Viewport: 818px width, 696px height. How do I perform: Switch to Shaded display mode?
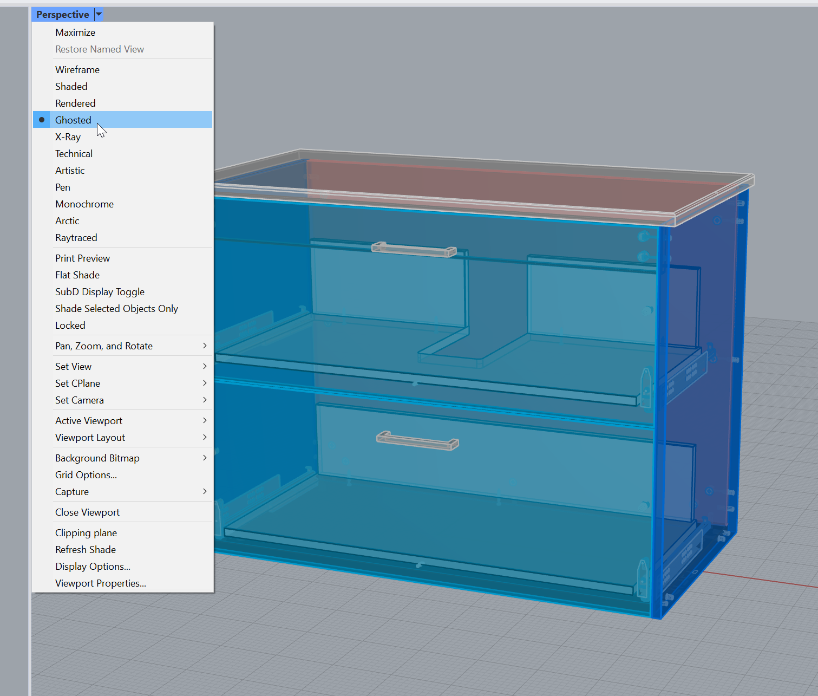(x=71, y=87)
